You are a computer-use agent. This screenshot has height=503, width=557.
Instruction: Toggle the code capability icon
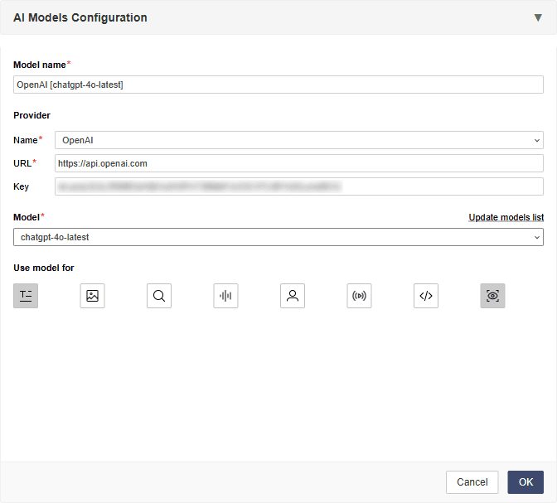coord(426,296)
